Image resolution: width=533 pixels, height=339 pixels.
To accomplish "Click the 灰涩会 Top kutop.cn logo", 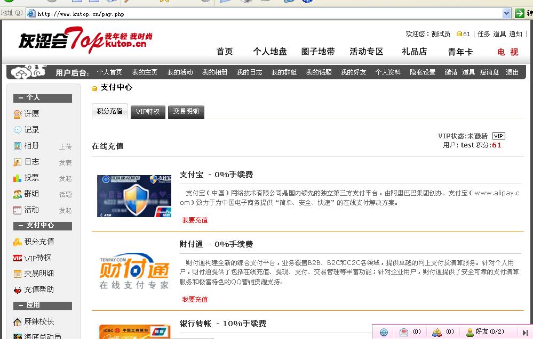I will (x=85, y=40).
